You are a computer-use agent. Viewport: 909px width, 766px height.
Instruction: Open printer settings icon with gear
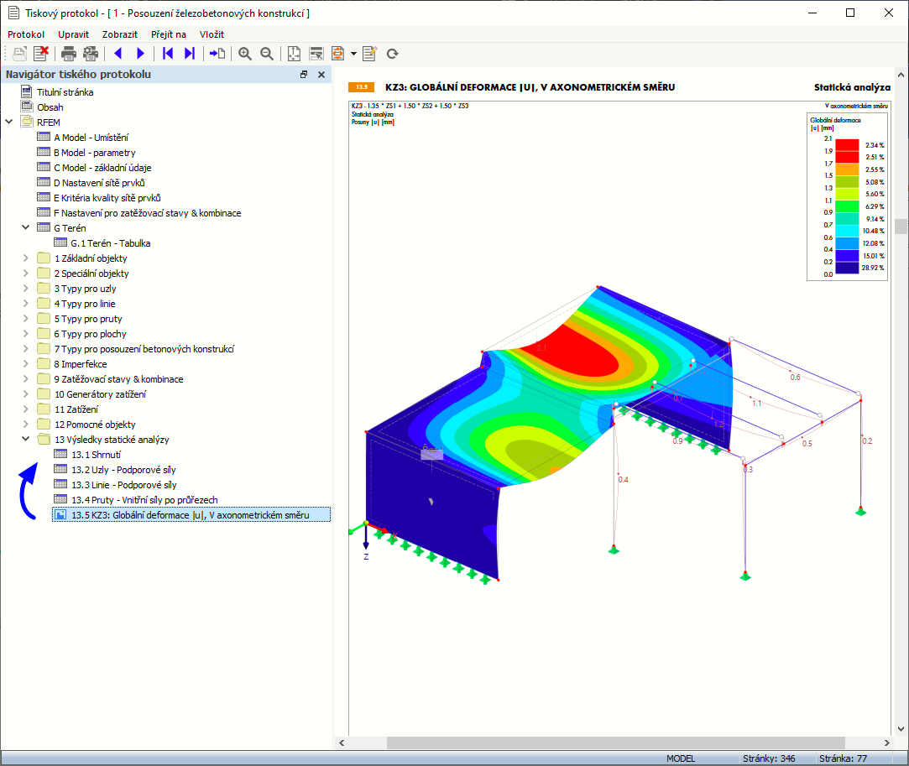91,54
